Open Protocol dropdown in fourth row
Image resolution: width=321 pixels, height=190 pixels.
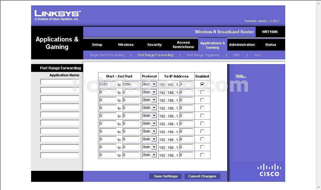pyautogui.click(x=150, y=108)
